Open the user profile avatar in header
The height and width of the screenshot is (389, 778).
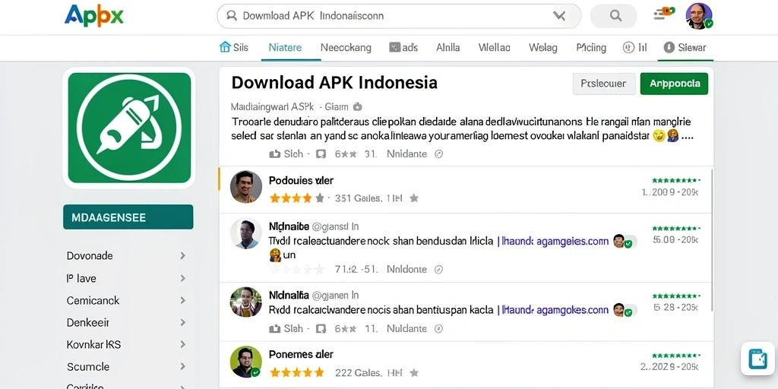tap(699, 16)
